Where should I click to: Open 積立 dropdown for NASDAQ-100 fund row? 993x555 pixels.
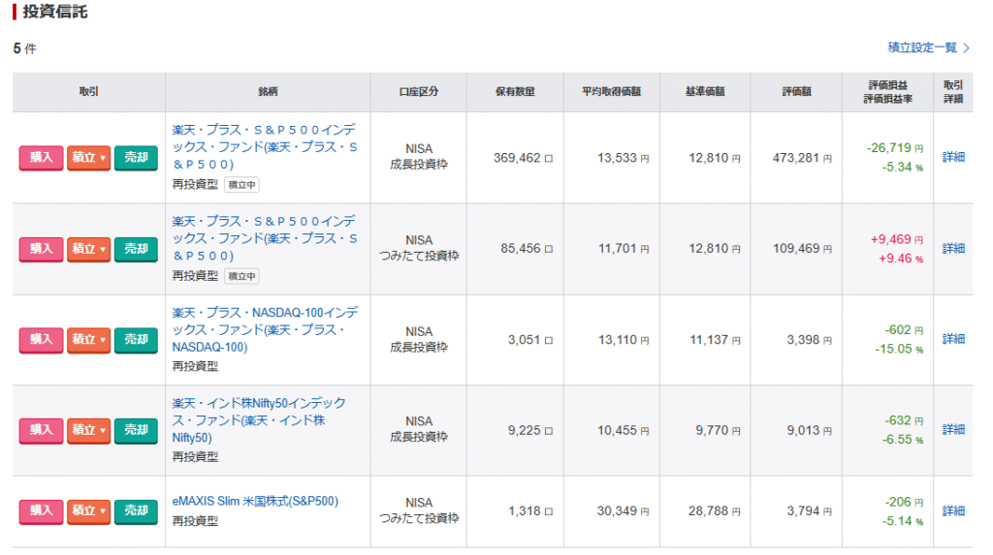[88, 340]
